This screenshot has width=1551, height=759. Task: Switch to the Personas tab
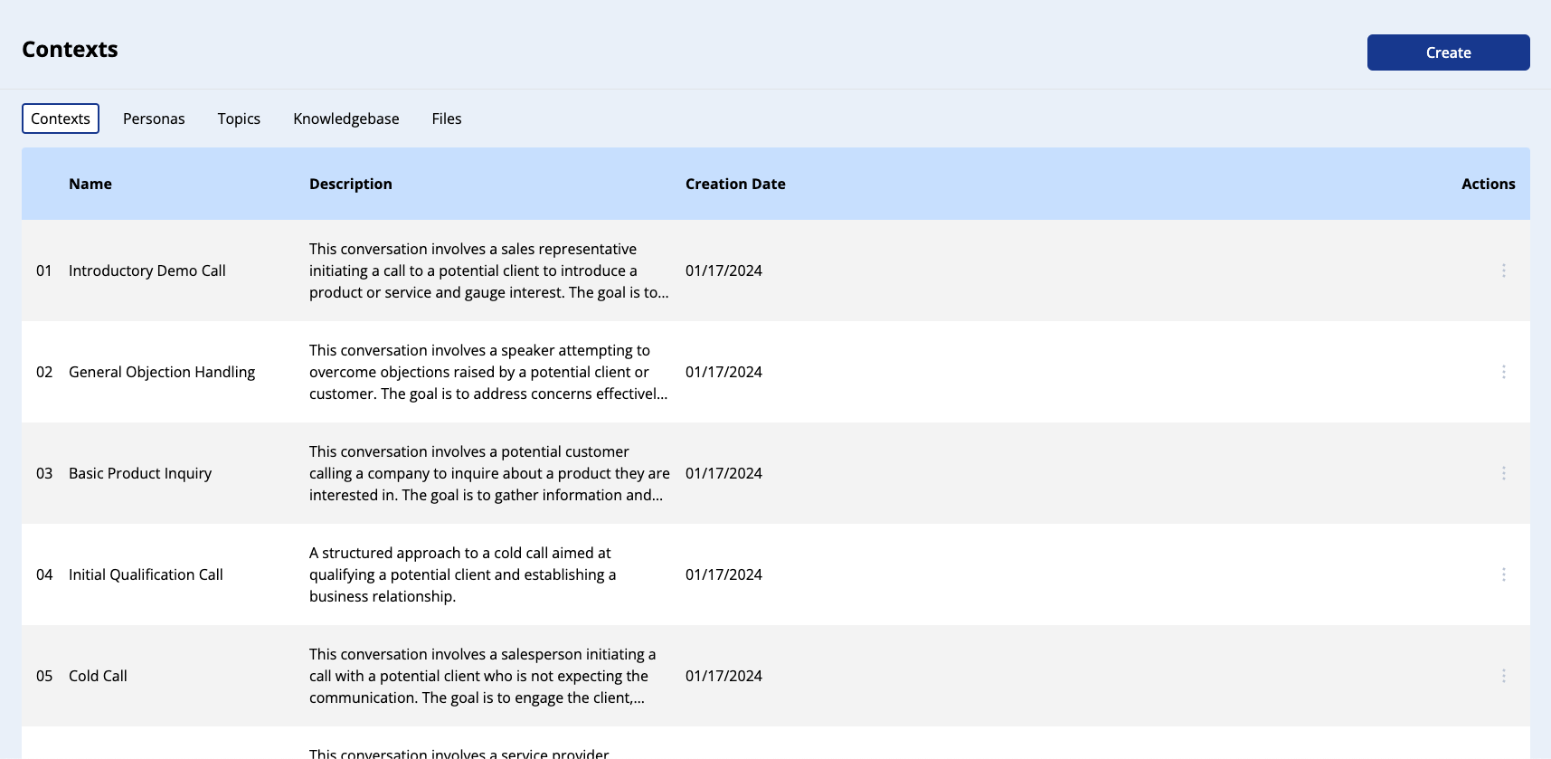[x=154, y=119]
